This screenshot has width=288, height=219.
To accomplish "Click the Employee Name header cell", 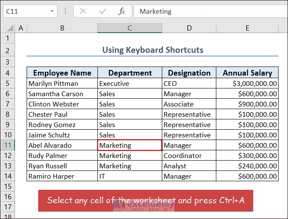I will click(62, 73).
